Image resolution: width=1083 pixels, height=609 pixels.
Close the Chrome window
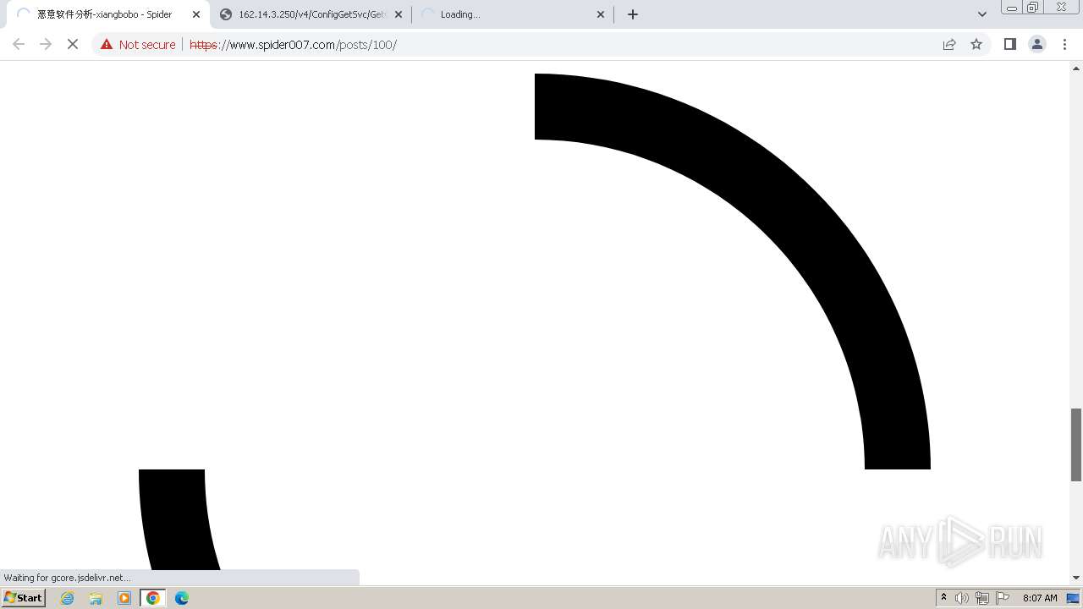pos(1062,8)
